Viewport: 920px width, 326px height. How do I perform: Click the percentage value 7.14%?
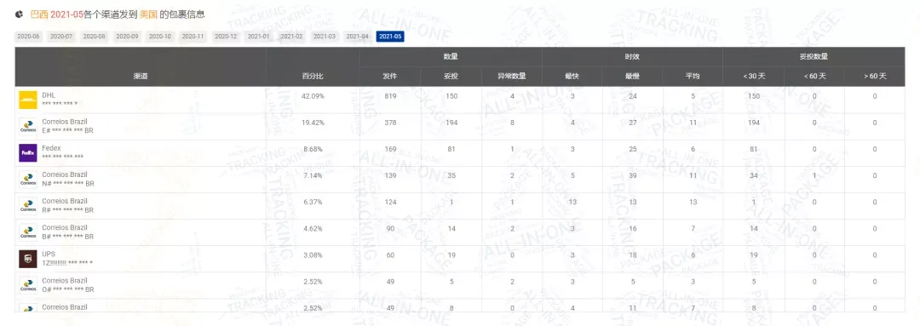click(x=313, y=175)
